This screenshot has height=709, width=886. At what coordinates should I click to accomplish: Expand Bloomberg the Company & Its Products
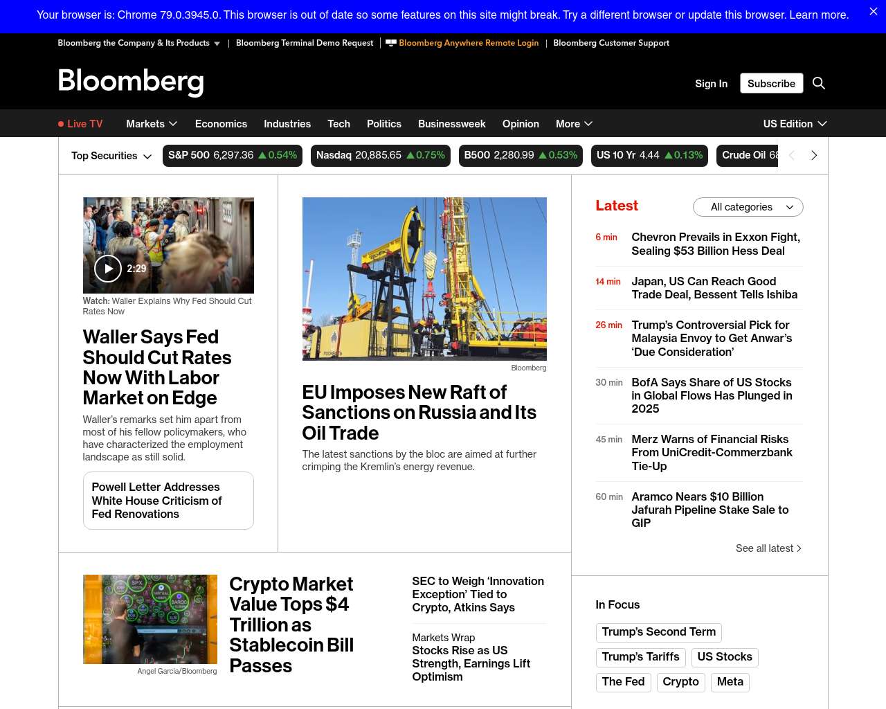point(139,43)
